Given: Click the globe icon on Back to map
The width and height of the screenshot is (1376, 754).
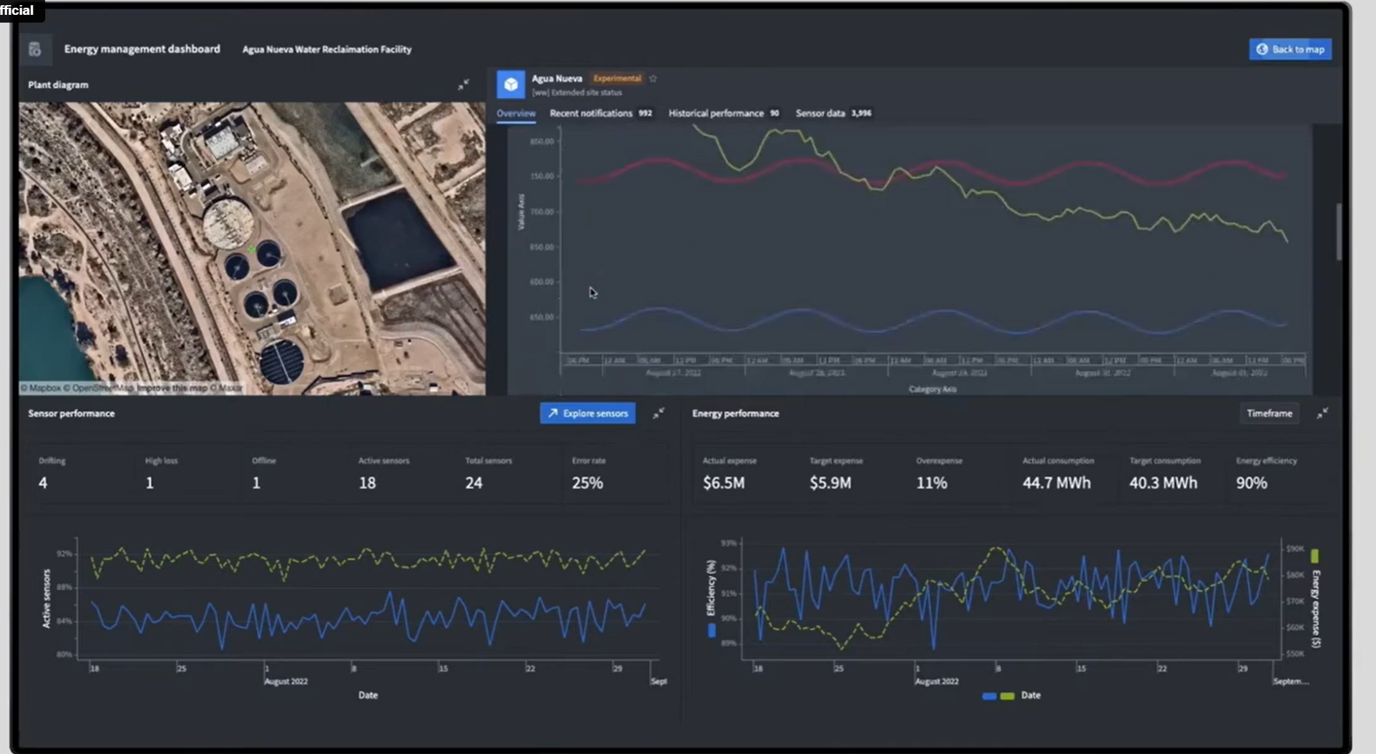Looking at the screenshot, I should tap(1262, 49).
